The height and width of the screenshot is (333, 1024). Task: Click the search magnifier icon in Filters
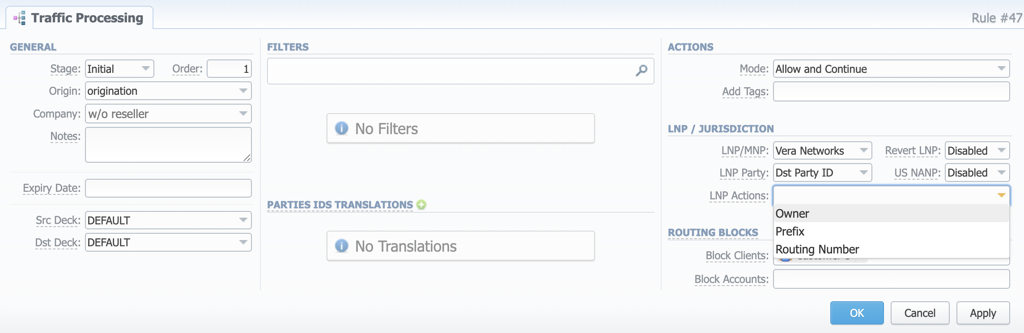(x=642, y=71)
